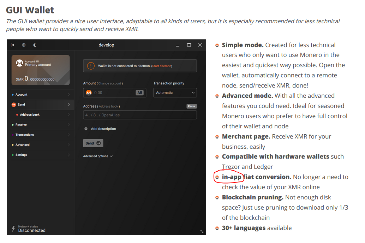This screenshot has height=243, width=365.
Task: Click the Monero icon in Amount field
Action: tap(89, 92)
